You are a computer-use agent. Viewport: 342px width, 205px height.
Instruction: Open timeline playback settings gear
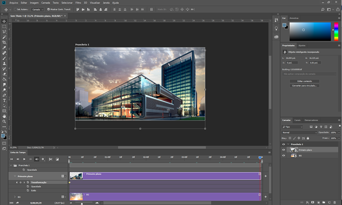[43, 159]
